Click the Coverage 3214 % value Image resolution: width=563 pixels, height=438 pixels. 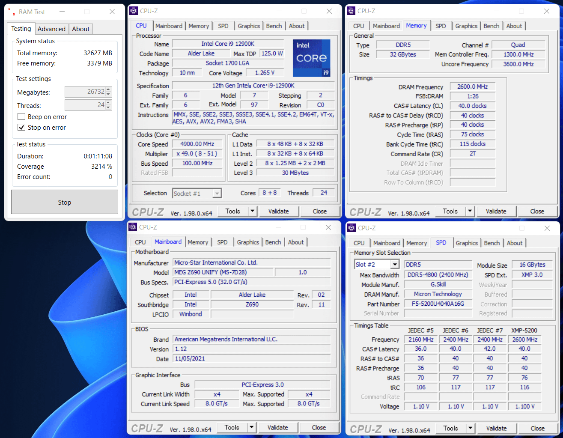pos(101,167)
